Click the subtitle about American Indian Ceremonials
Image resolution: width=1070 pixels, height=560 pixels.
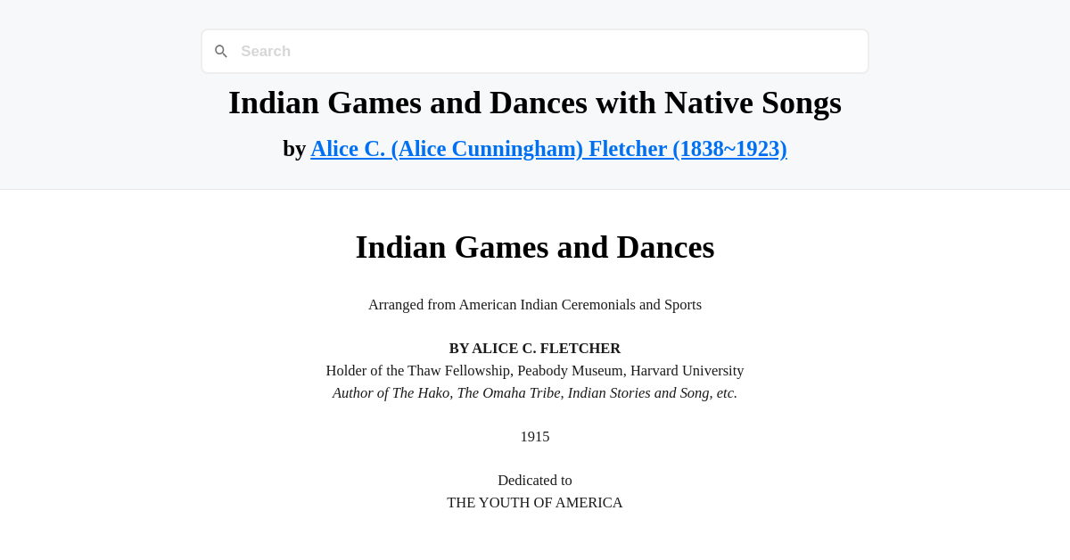535,304
